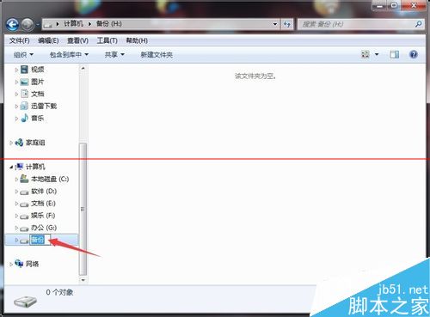Expand the 文档 (E:) drive node
Image resolution: width=430 pixels, height=317 pixels.
point(16,204)
